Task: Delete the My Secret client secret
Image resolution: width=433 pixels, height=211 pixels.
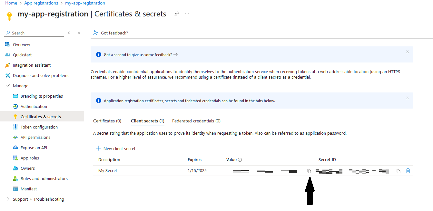Action: point(408,171)
